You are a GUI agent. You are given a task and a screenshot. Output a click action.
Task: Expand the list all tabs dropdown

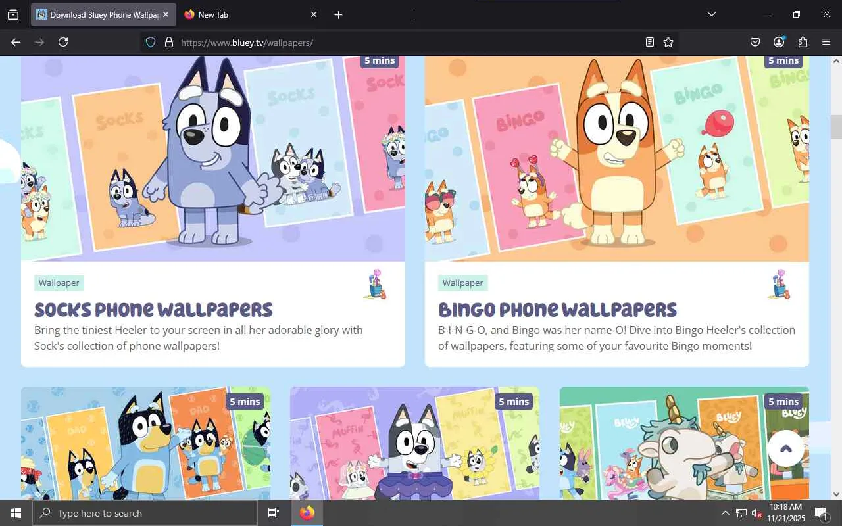point(711,14)
